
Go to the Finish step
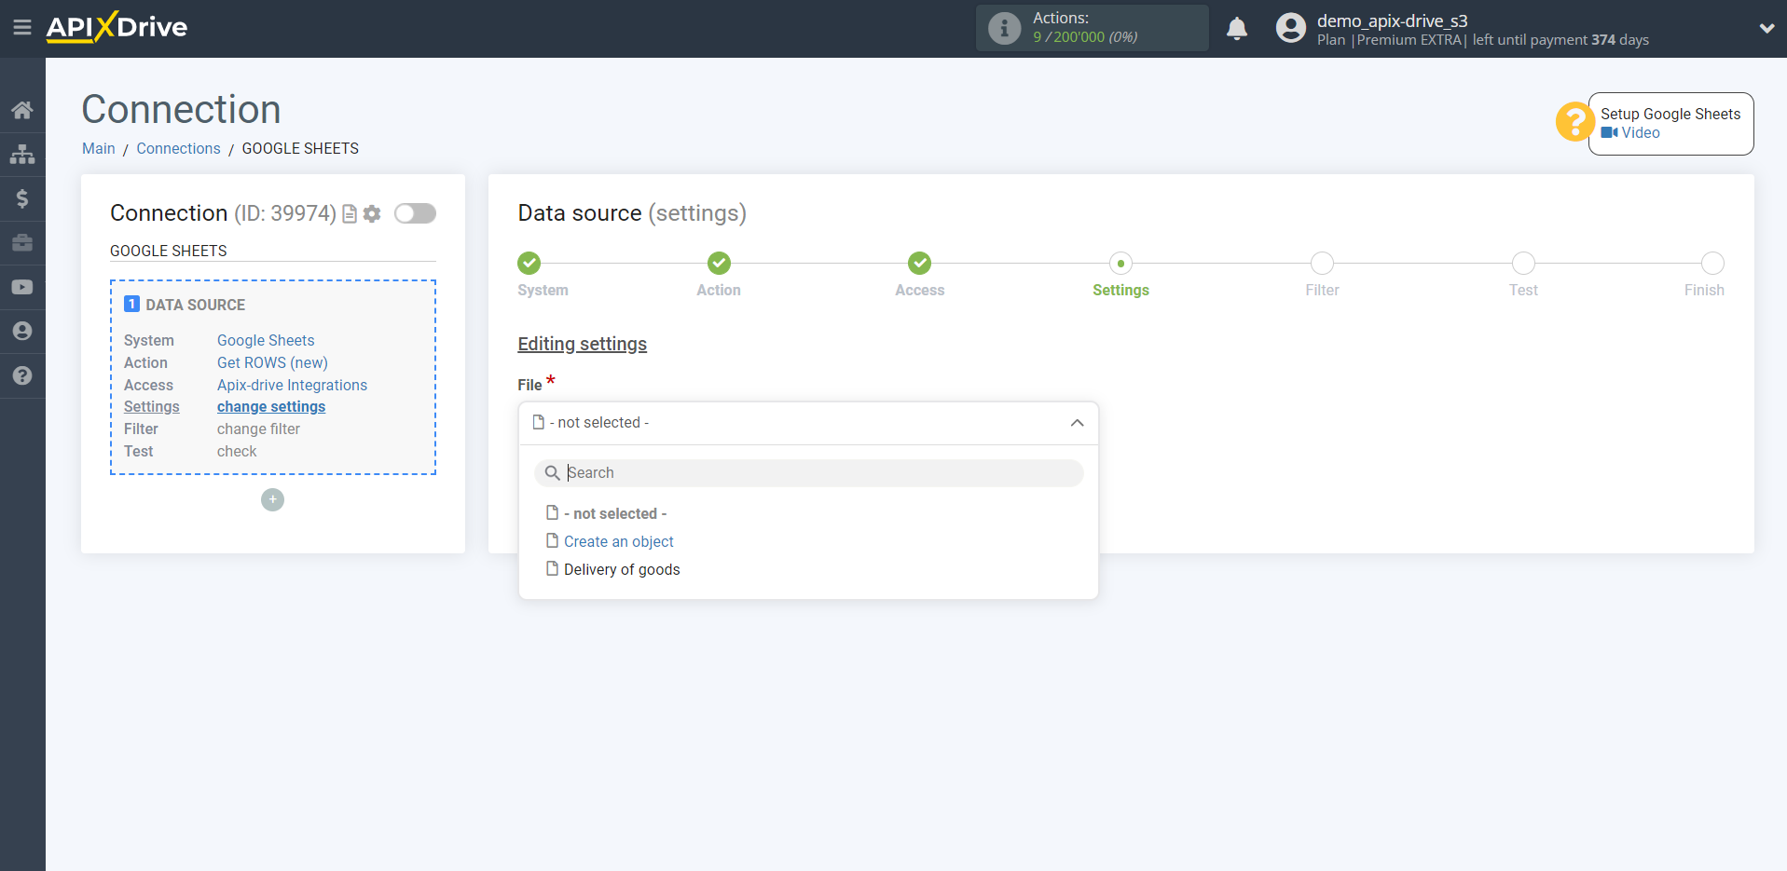click(1712, 264)
